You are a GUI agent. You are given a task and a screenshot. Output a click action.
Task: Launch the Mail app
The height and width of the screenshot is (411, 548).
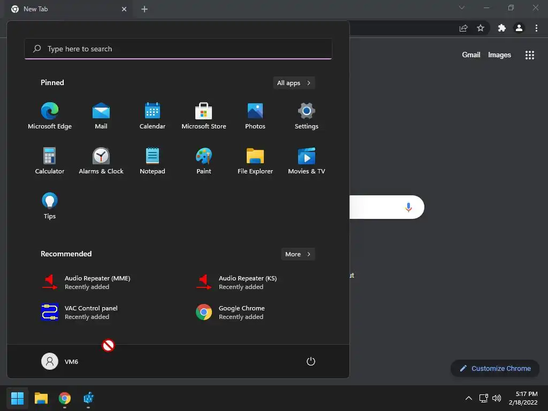point(101,116)
